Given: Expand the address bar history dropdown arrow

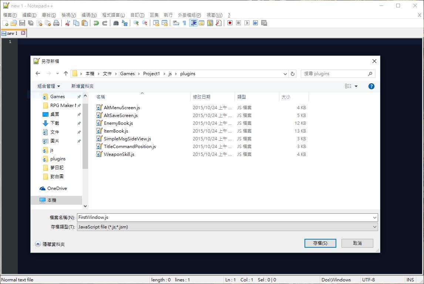Looking at the screenshot, I should (285, 74).
